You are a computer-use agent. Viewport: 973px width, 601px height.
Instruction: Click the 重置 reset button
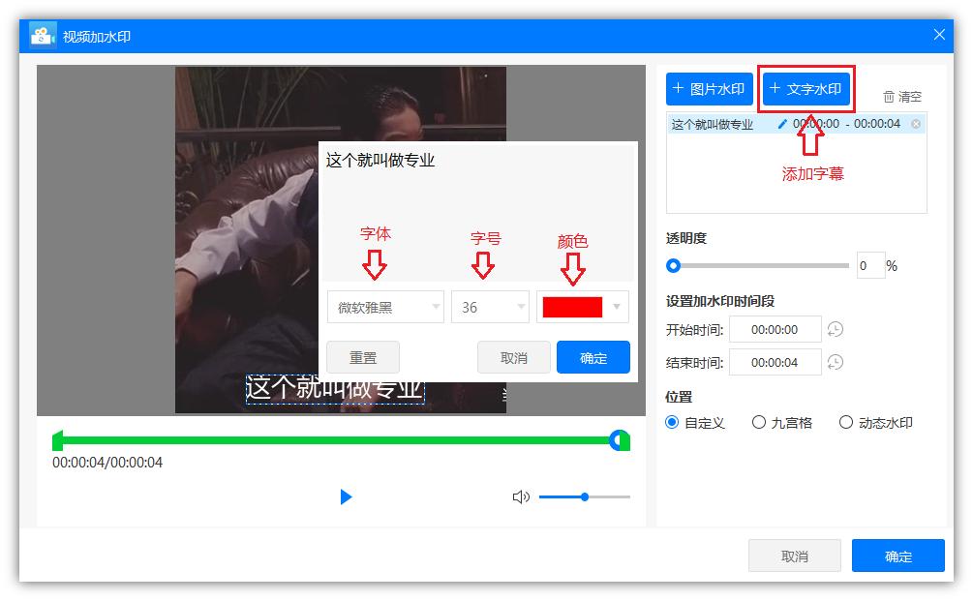coord(363,358)
